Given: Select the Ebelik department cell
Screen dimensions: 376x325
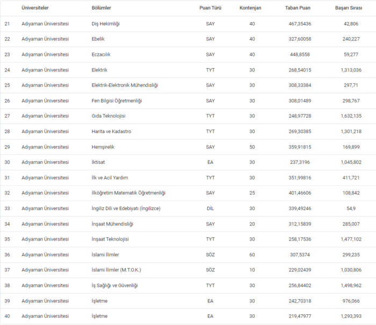Looking at the screenshot, I should tap(98, 39).
